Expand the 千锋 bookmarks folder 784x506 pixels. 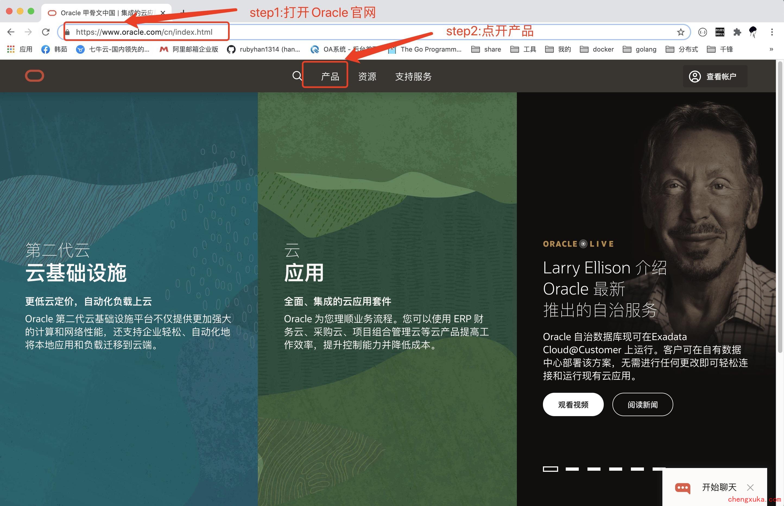point(720,49)
